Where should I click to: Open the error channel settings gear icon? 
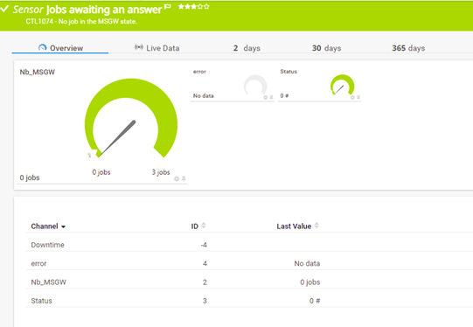coord(266,97)
